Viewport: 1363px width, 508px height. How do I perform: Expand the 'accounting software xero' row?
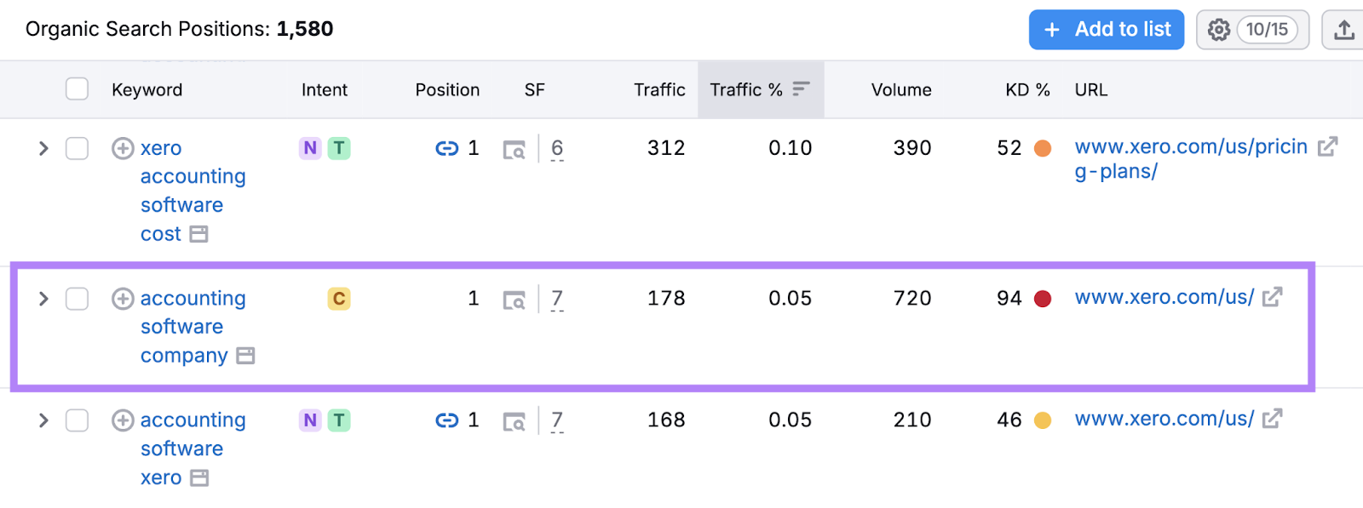[43, 420]
